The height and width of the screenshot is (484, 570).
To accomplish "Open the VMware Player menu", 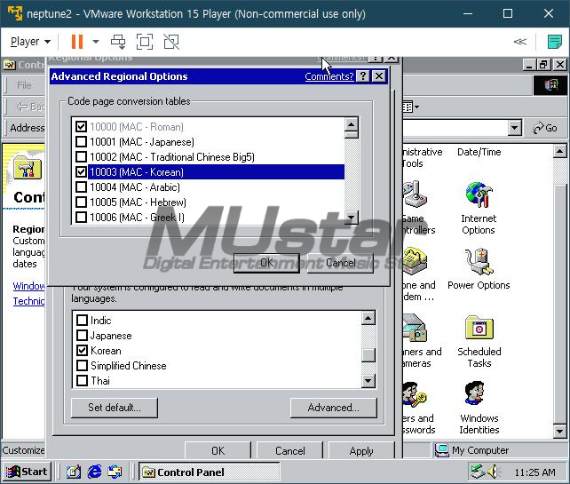I will 30,42.
